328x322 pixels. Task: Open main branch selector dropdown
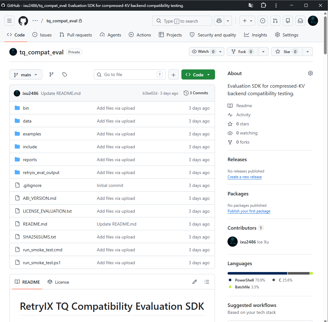tap(26, 74)
